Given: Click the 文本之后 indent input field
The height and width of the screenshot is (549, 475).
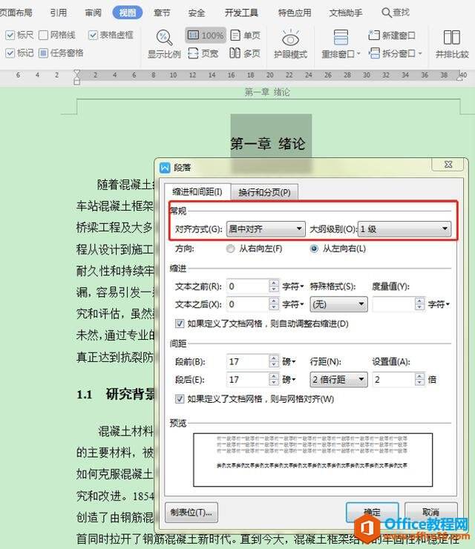Looking at the screenshot, I should pyautogui.click(x=248, y=304).
